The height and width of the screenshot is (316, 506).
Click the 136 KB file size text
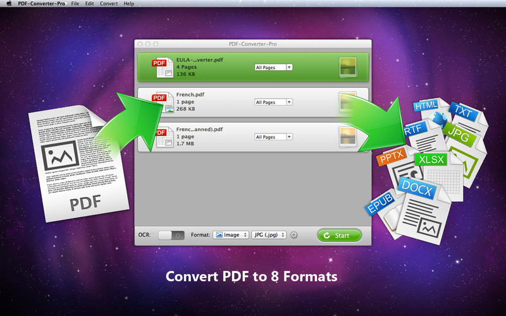[185, 74]
